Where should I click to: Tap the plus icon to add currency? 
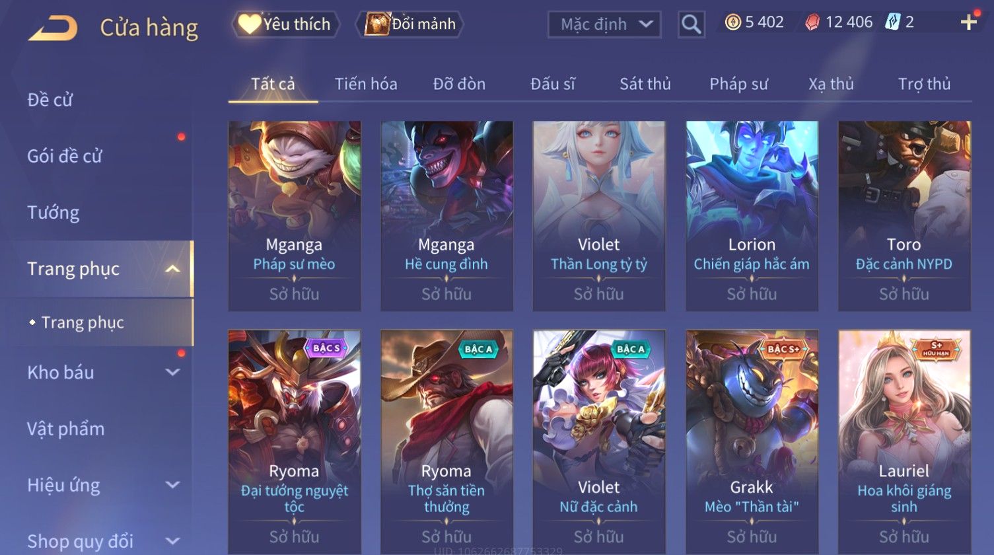click(969, 22)
